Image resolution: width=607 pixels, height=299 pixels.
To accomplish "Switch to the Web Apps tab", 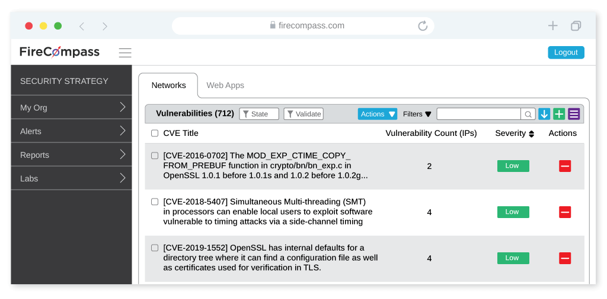I will coord(225,85).
